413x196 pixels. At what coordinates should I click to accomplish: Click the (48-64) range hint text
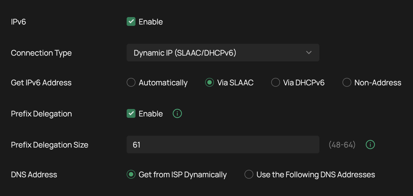coord(342,145)
